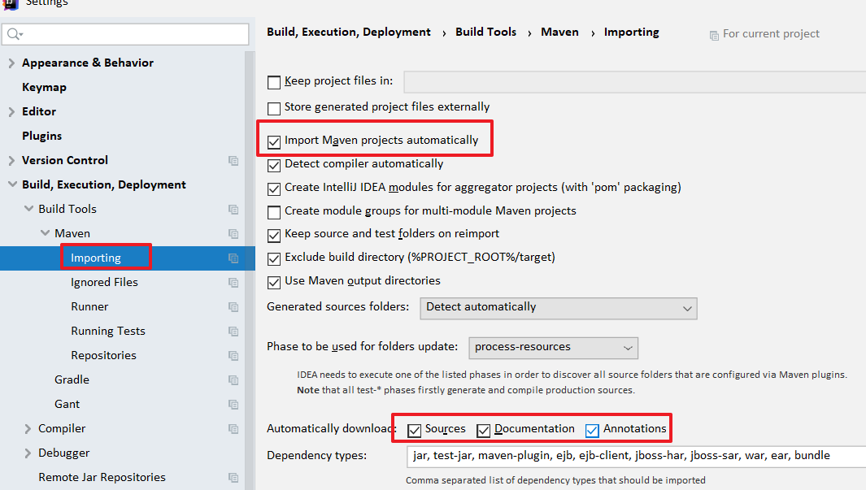Select Running Tests in Maven settings
The height and width of the screenshot is (490, 866).
click(x=107, y=331)
